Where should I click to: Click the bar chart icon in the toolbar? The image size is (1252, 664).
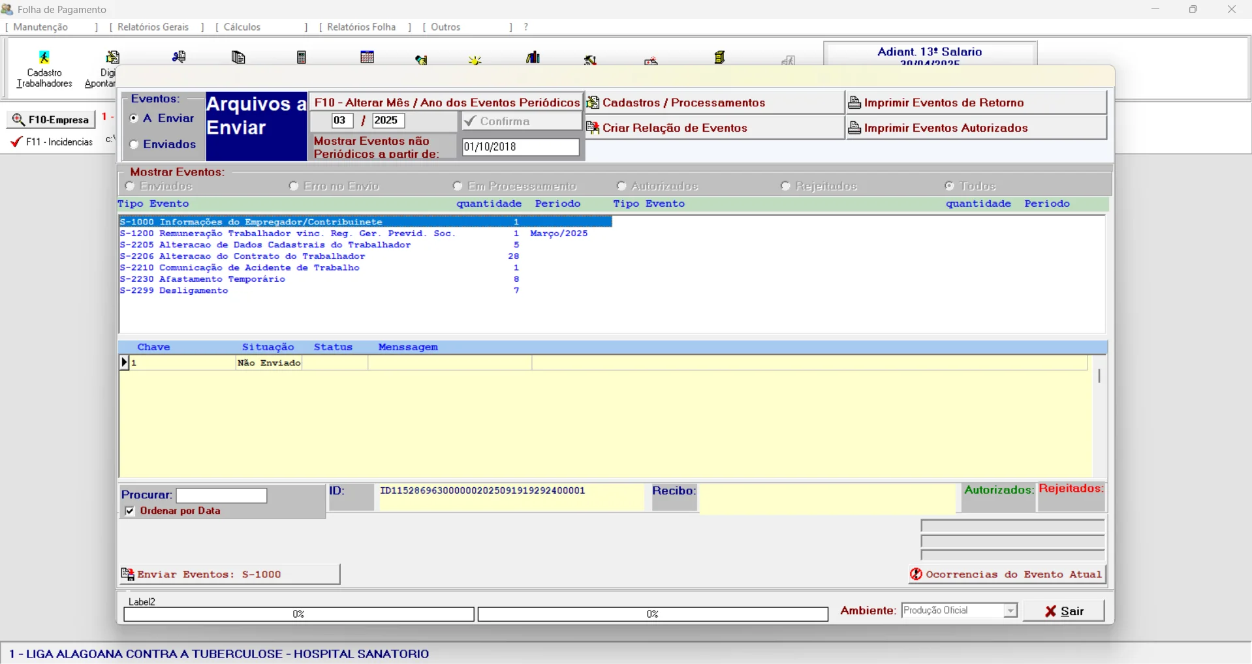[533, 57]
